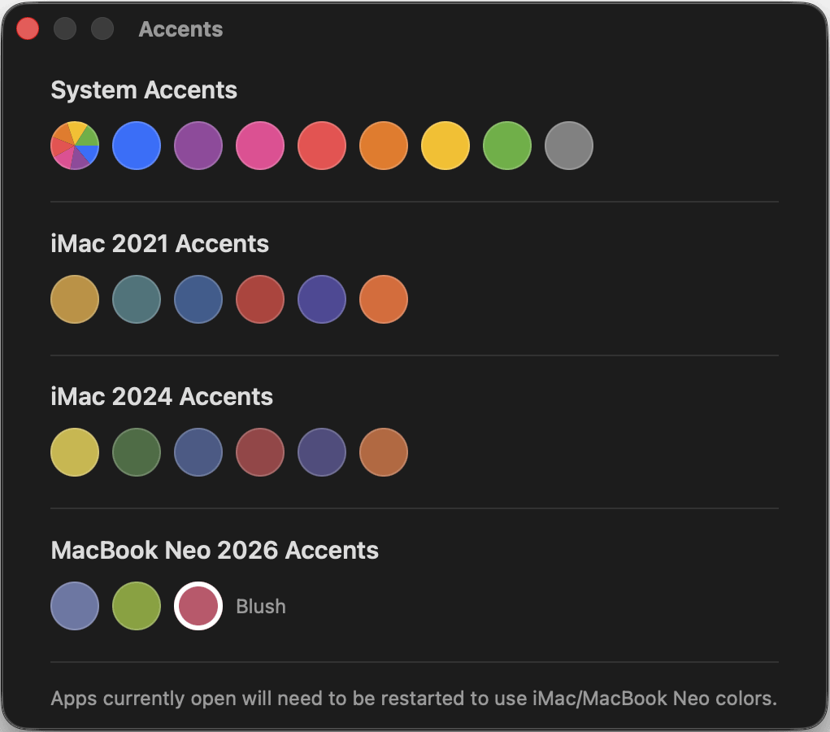Pick the yellow iMac 2024 accent
Viewport: 830px width, 732px height.
75,452
